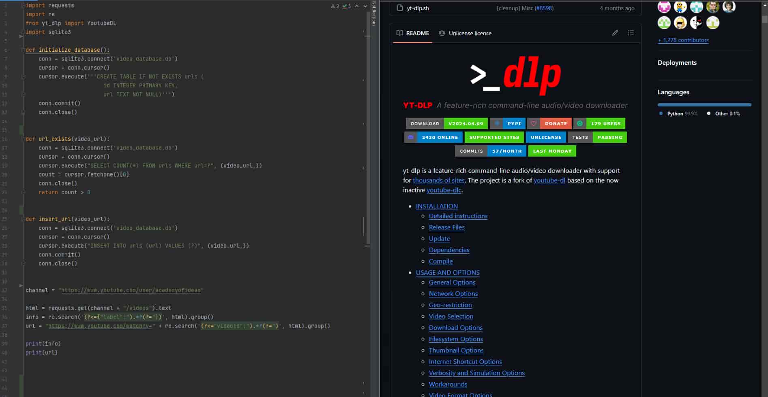This screenshot has width=768, height=397.
Task: Click the TESTS PASSING badge
Action: pos(597,137)
